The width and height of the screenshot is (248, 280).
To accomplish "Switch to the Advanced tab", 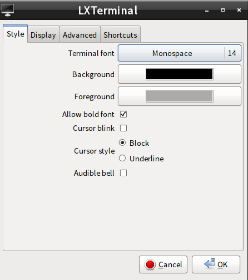I will point(80,35).
